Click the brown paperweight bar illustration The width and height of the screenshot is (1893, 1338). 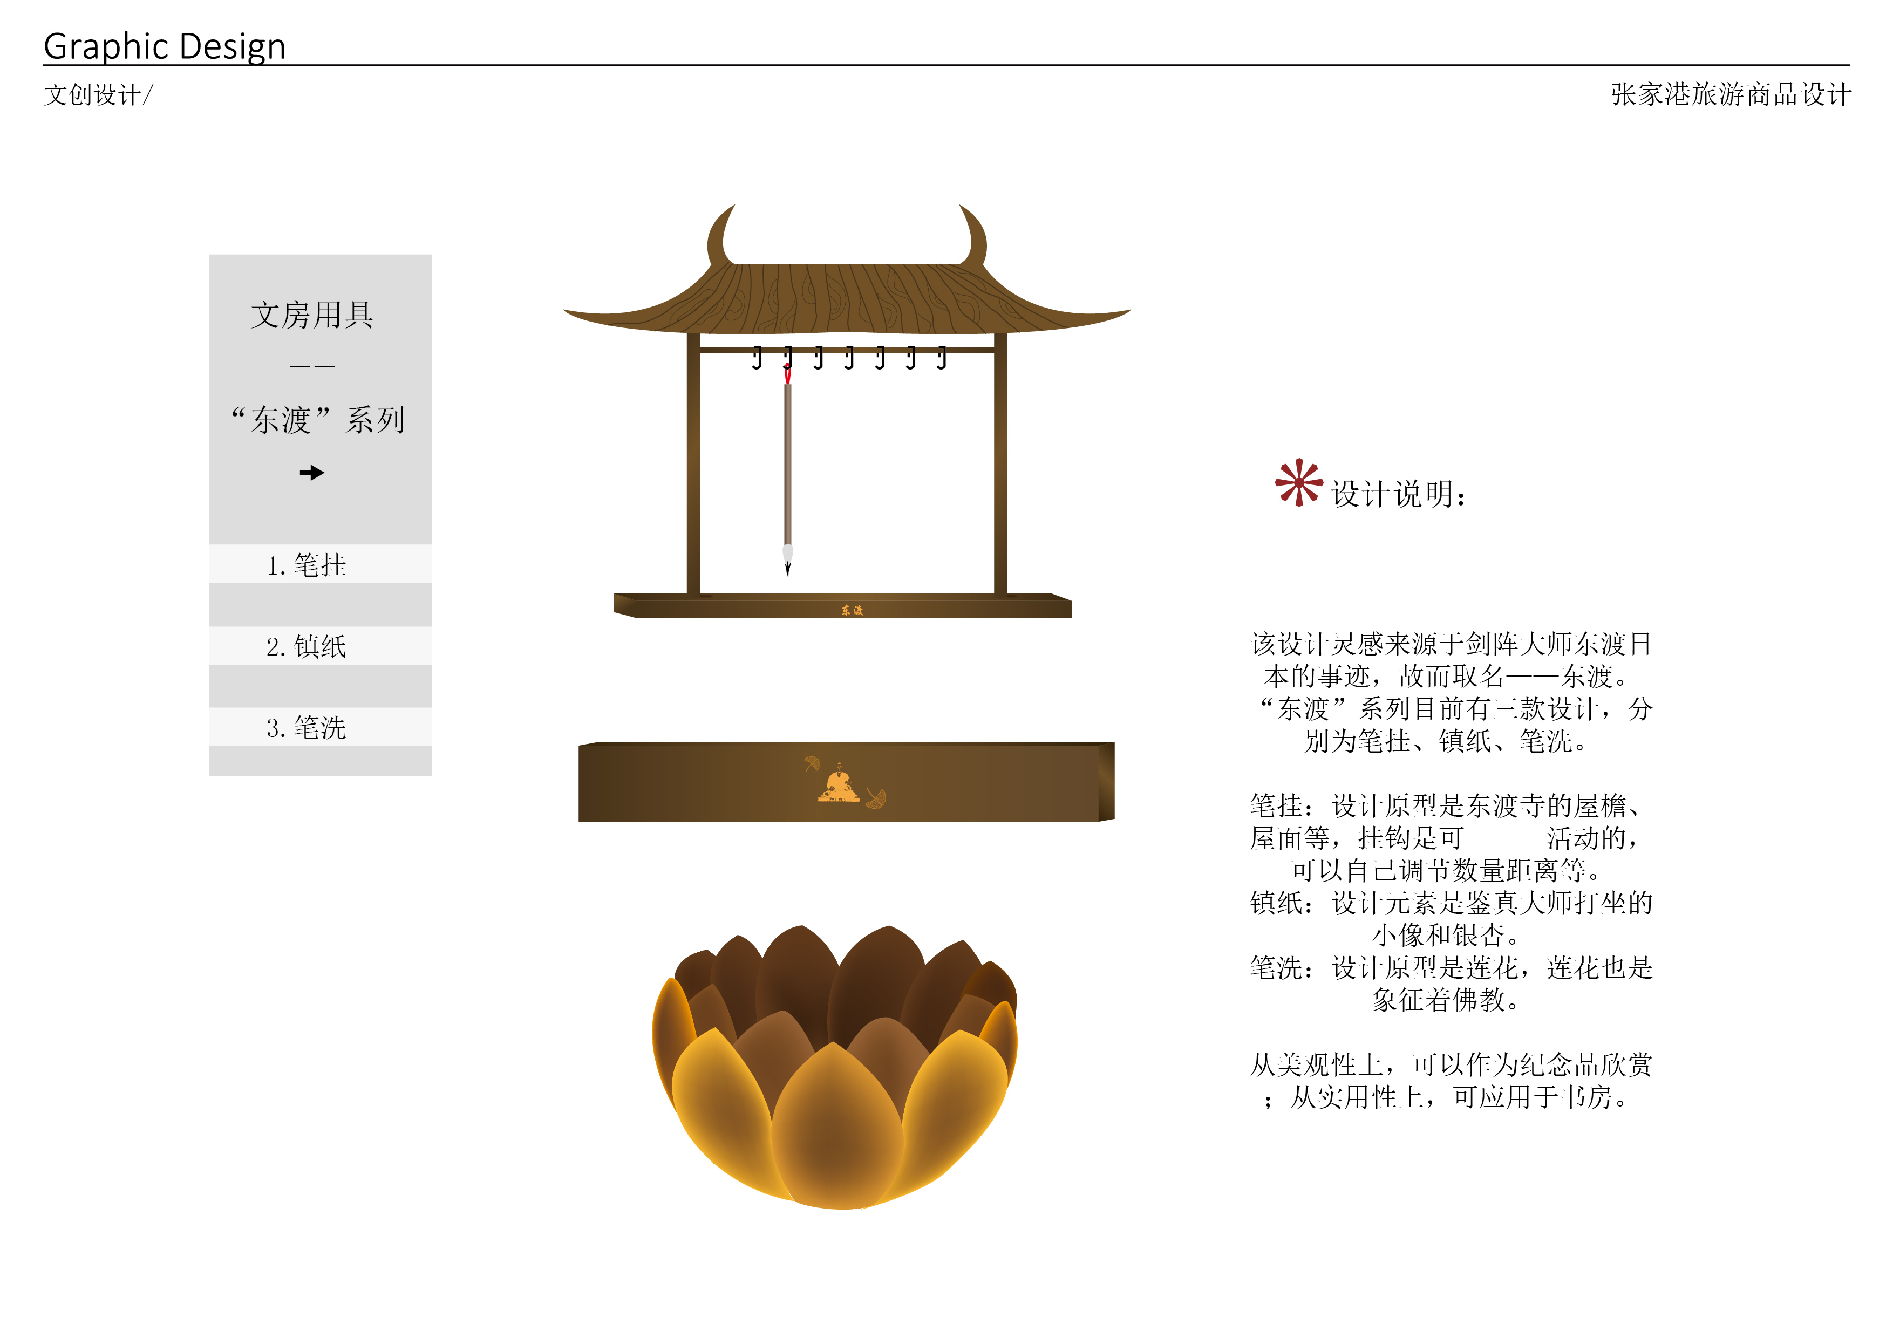pos(847,782)
